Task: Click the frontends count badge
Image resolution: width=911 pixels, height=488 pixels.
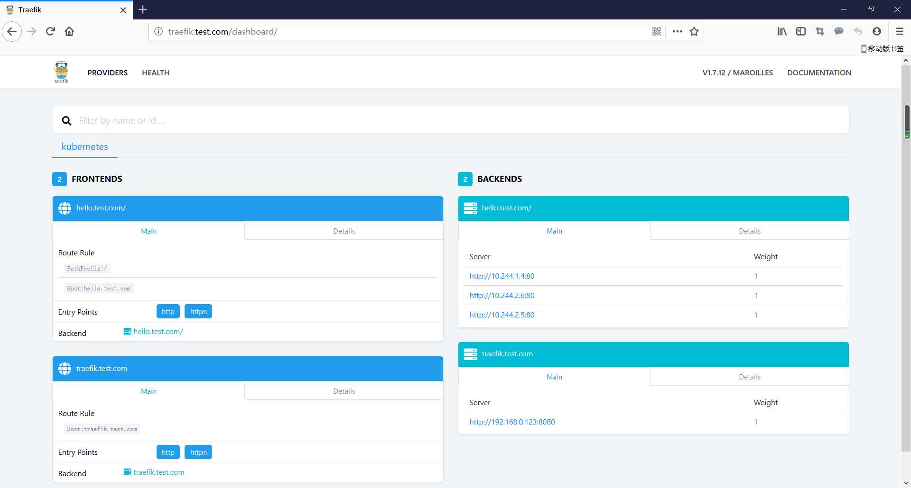Action: [59, 179]
